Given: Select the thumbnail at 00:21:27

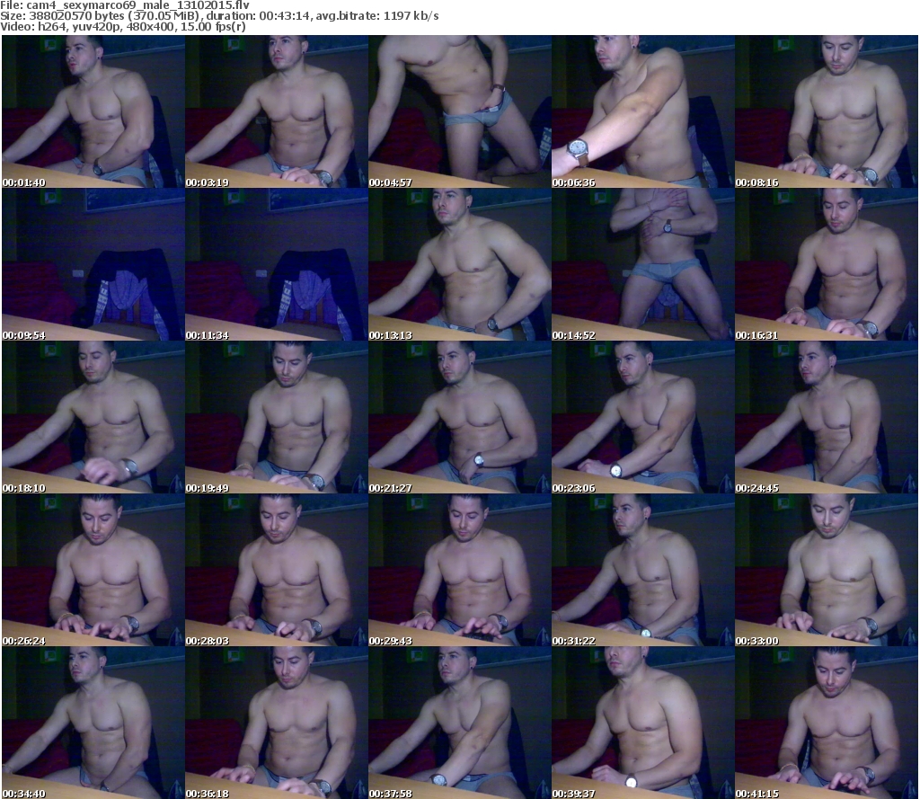Looking at the screenshot, I should coord(460,417).
